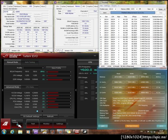Open AIDA64 red 64 taskbar icon
The height and width of the screenshot is (140, 168).
(77, 132)
